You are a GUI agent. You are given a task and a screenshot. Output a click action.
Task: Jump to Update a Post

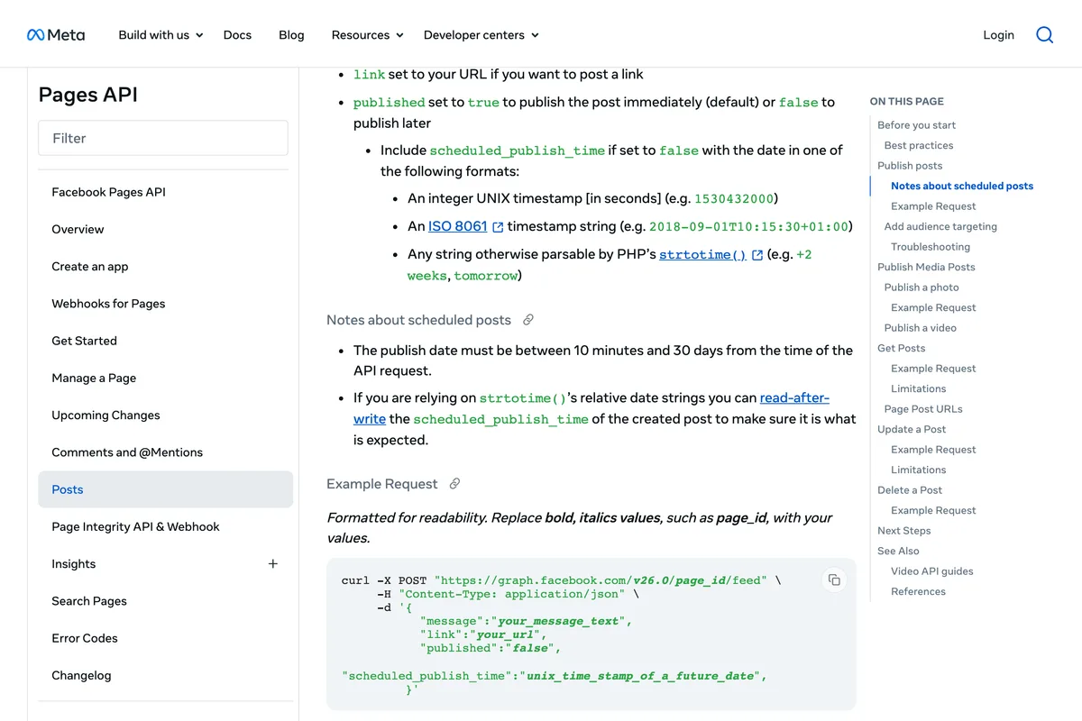click(x=912, y=429)
